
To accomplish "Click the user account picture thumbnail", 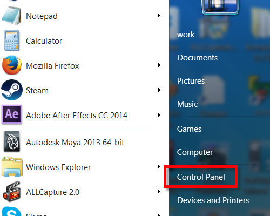I will [220, 7].
